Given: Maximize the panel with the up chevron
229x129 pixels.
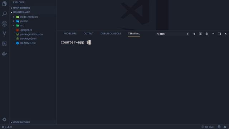Looking at the screenshot, I should point(213,34).
